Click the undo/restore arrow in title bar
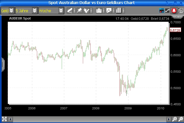This screenshot has width=184, height=123. coord(167,3)
